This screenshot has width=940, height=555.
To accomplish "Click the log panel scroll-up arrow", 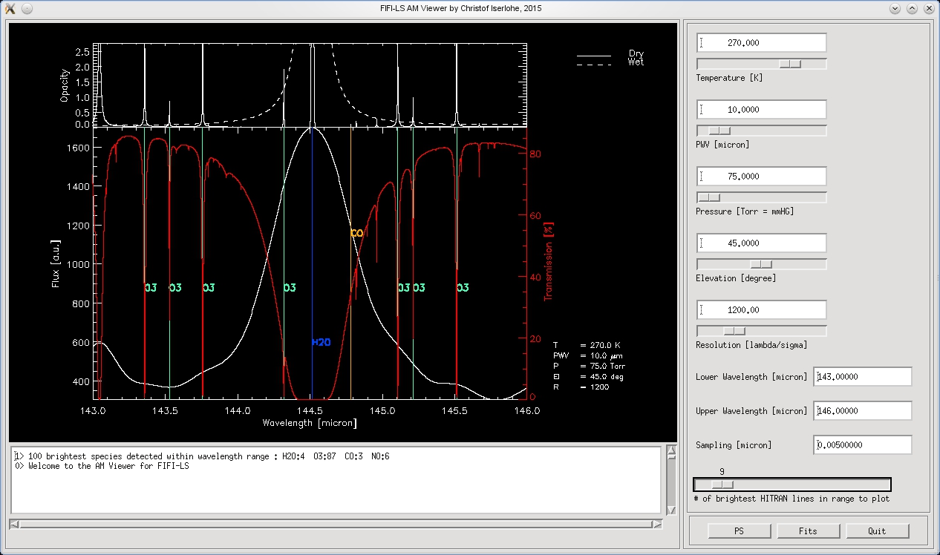I will click(x=671, y=451).
